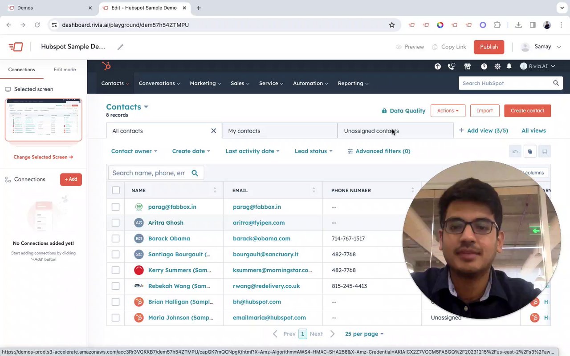Open the Contacts title dropdown
Viewport: 570px width, 356px height.
click(127, 107)
